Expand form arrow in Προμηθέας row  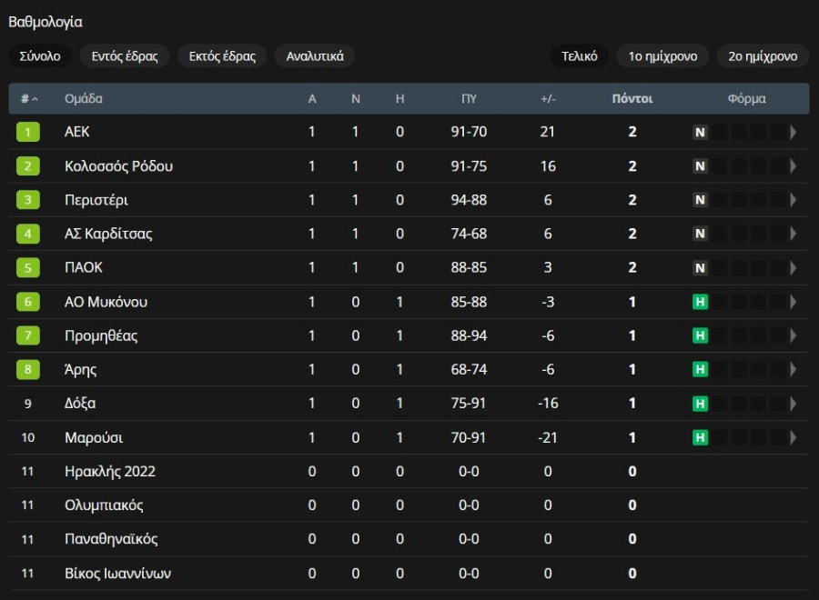click(793, 335)
